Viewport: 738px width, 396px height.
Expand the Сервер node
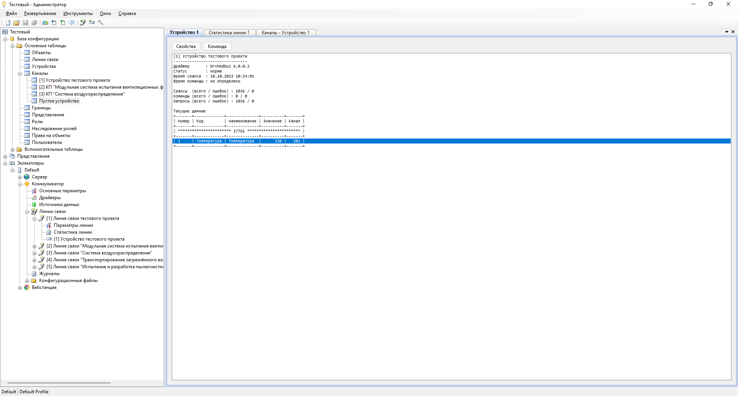pyautogui.click(x=20, y=177)
